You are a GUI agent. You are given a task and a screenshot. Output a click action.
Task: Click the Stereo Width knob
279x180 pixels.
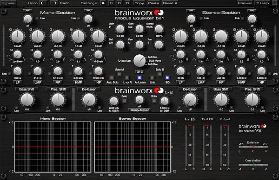[x=159, y=29]
